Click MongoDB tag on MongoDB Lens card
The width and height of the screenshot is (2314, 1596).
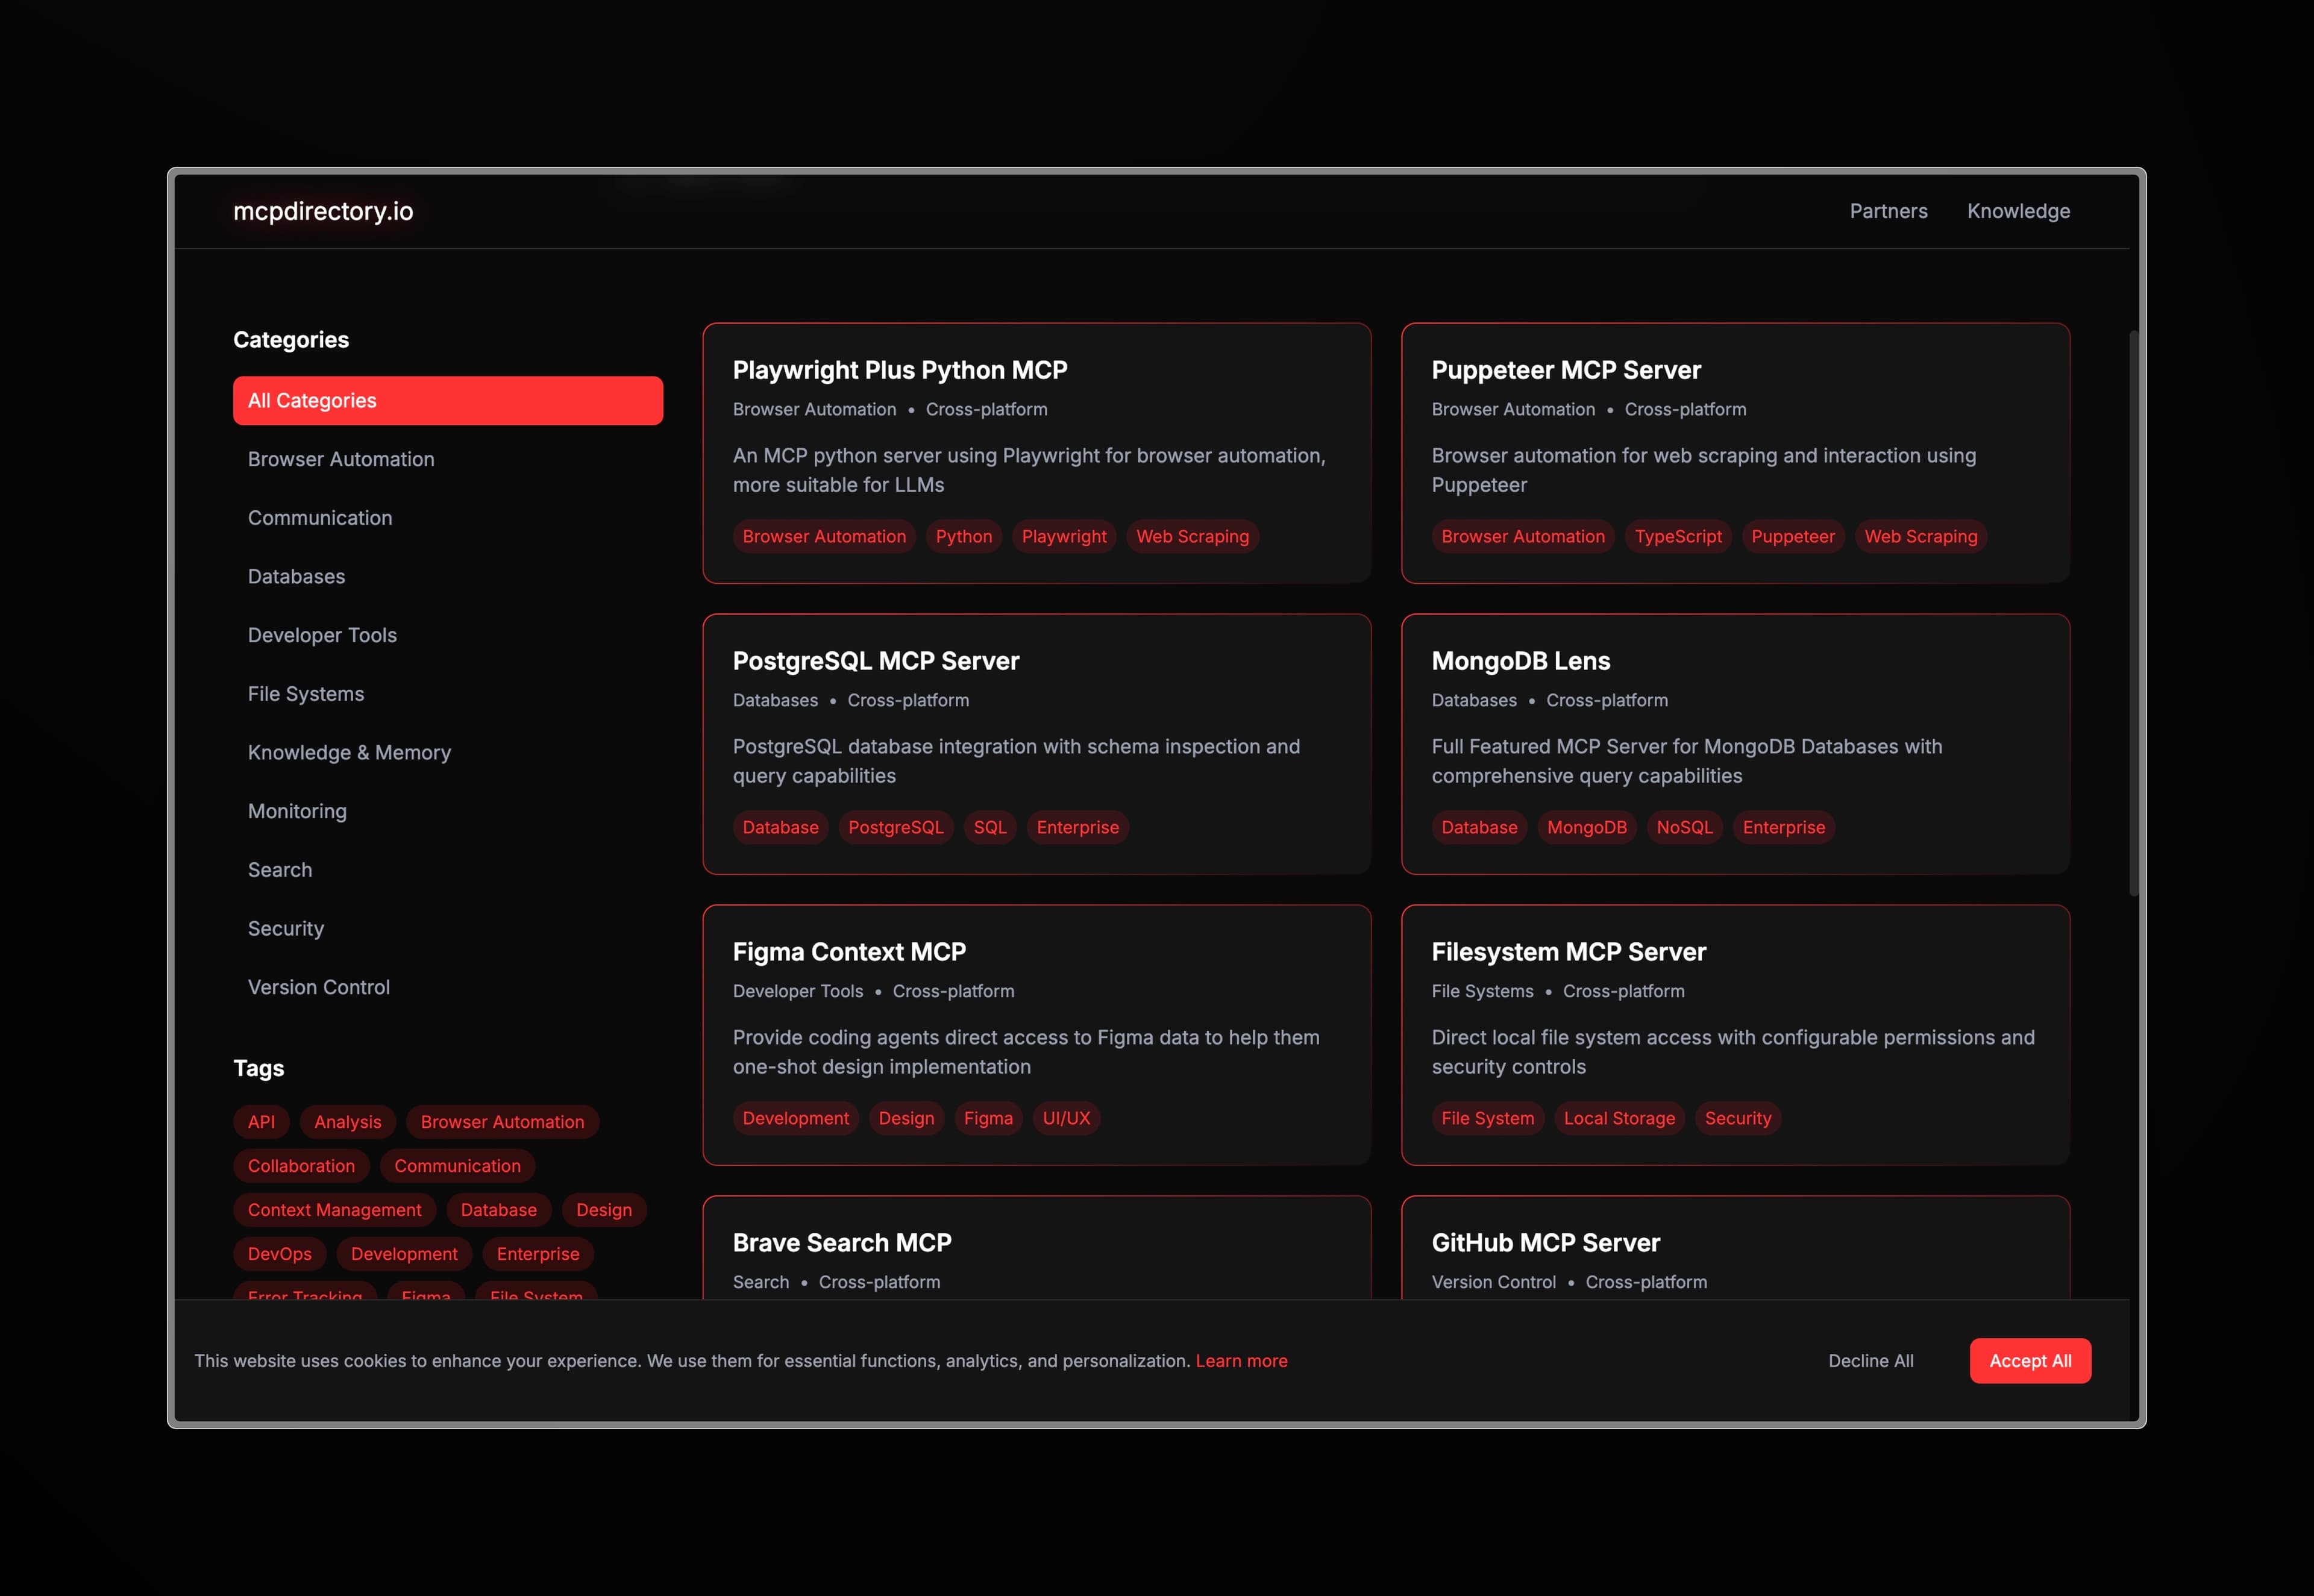(1587, 828)
